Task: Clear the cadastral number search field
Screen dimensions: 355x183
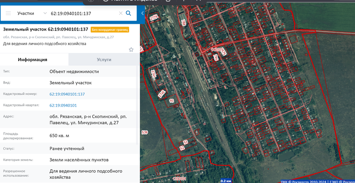Action: [x=120, y=14]
